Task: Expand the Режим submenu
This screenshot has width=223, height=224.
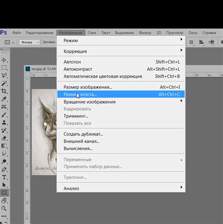Action: point(121,40)
